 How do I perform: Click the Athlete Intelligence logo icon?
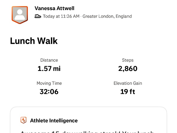coord(23,120)
